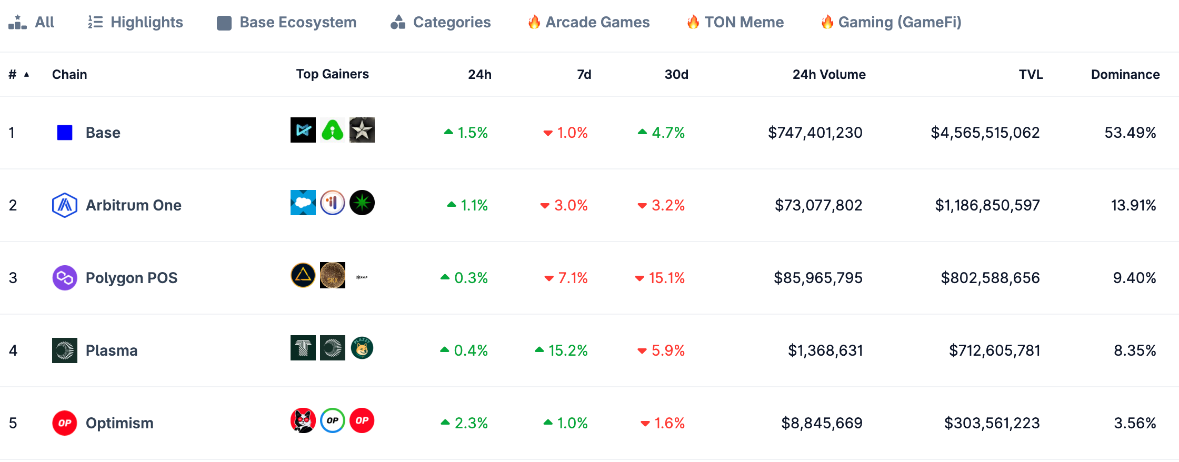Open first top gainer token for Base

tap(303, 130)
